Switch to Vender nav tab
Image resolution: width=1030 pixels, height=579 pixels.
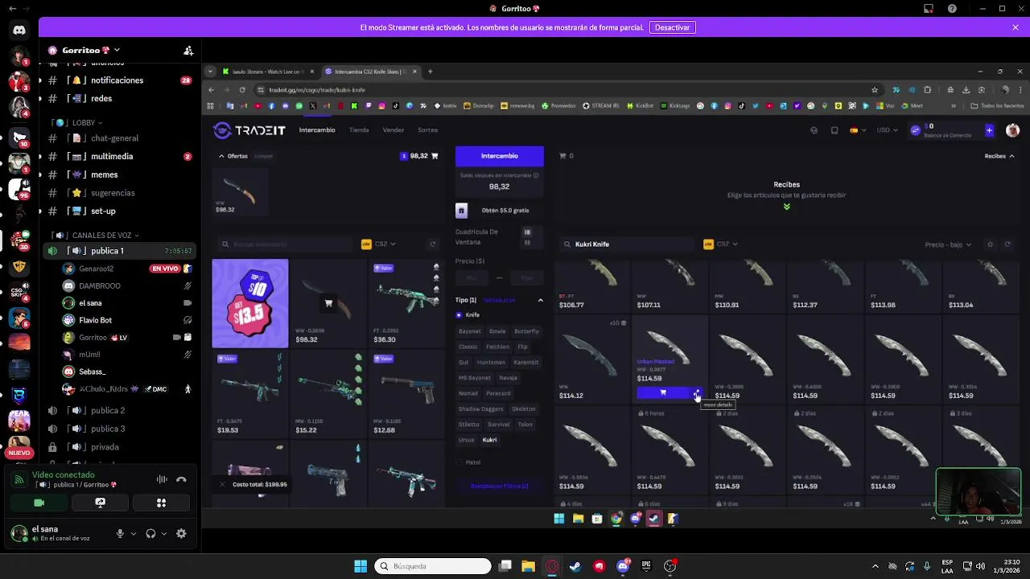pyautogui.click(x=393, y=129)
